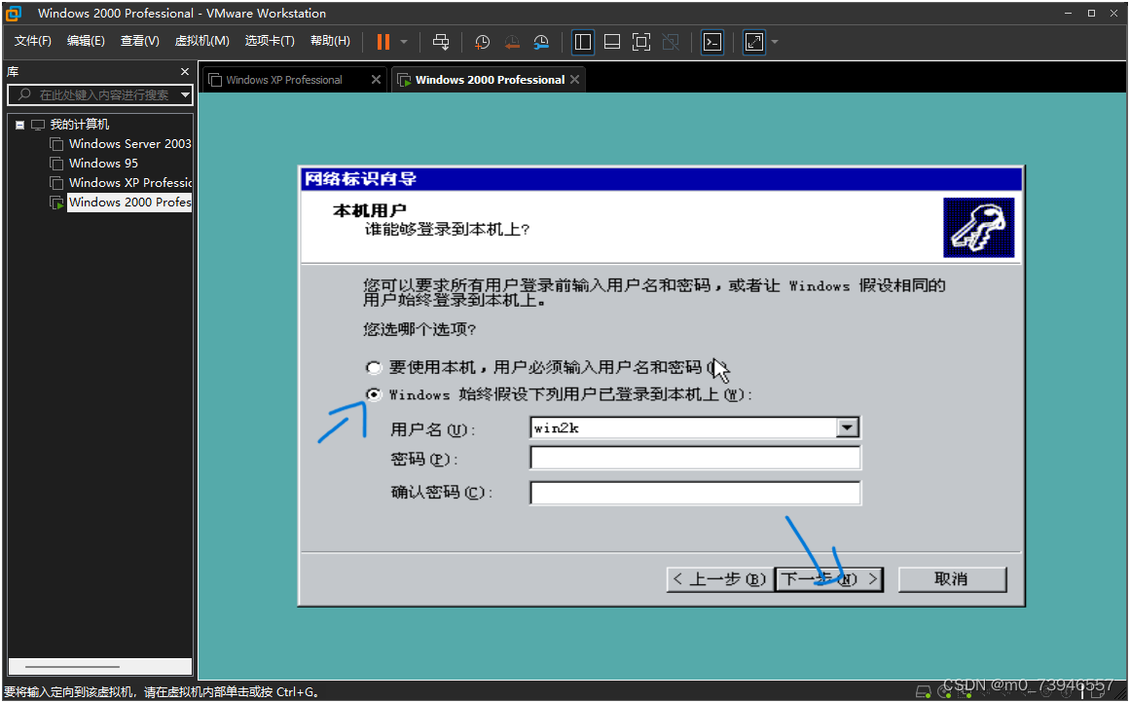The width and height of the screenshot is (1130, 703).
Task: Click the Unity mode toolbar icon
Action: point(671,42)
